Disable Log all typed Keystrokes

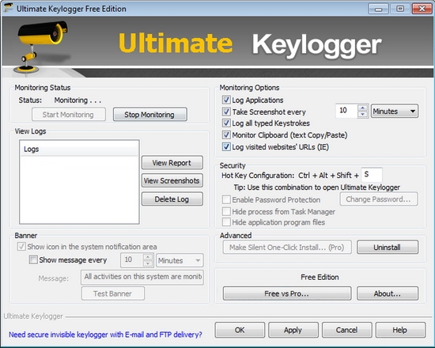click(x=226, y=123)
